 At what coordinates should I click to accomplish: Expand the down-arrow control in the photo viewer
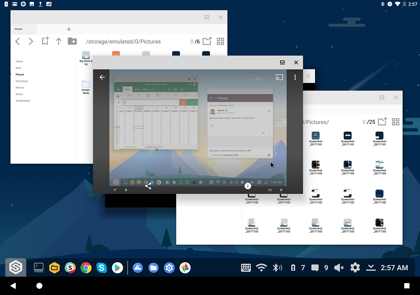[x=115, y=190]
